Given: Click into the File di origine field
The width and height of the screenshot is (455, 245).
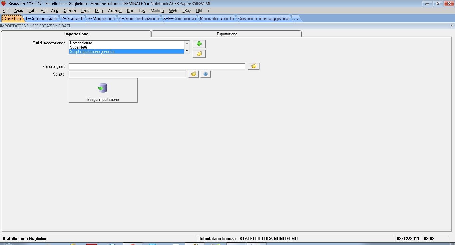Looking at the screenshot, I should (x=157, y=66).
